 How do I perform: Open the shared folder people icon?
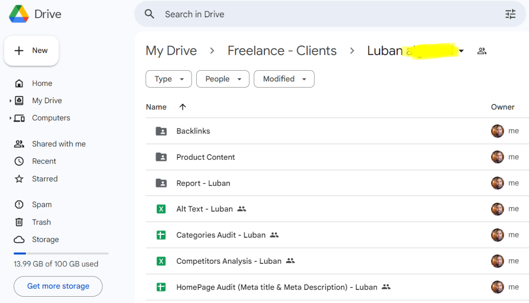[482, 51]
